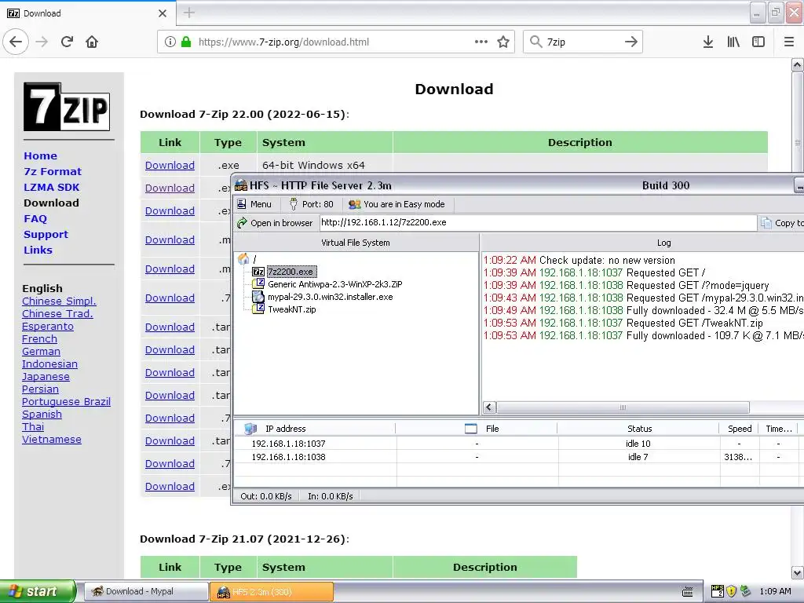Open the Library bookshelf icon
The width and height of the screenshot is (804, 603).
coord(733,42)
